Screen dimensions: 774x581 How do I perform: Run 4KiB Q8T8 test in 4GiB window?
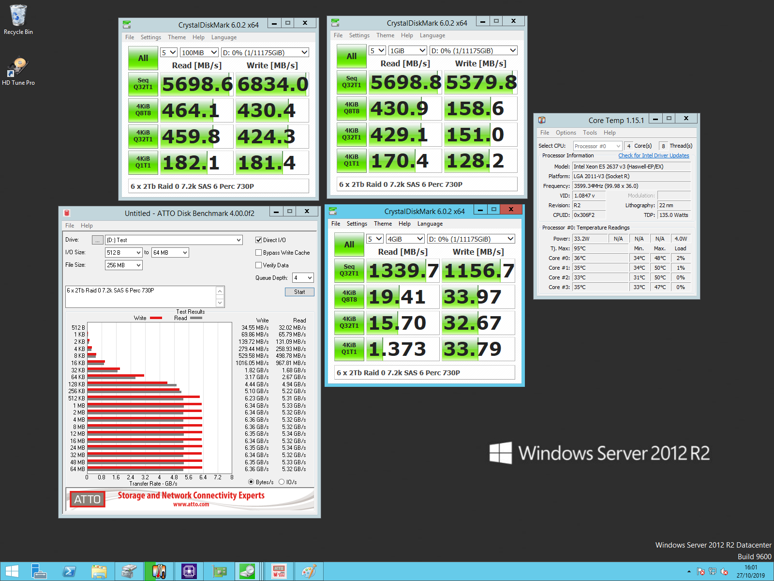tap(349, 296)
